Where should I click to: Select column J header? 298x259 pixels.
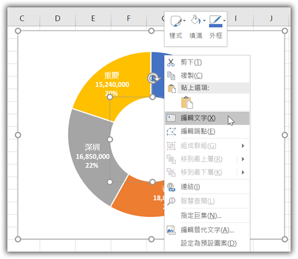click(271, 19)
